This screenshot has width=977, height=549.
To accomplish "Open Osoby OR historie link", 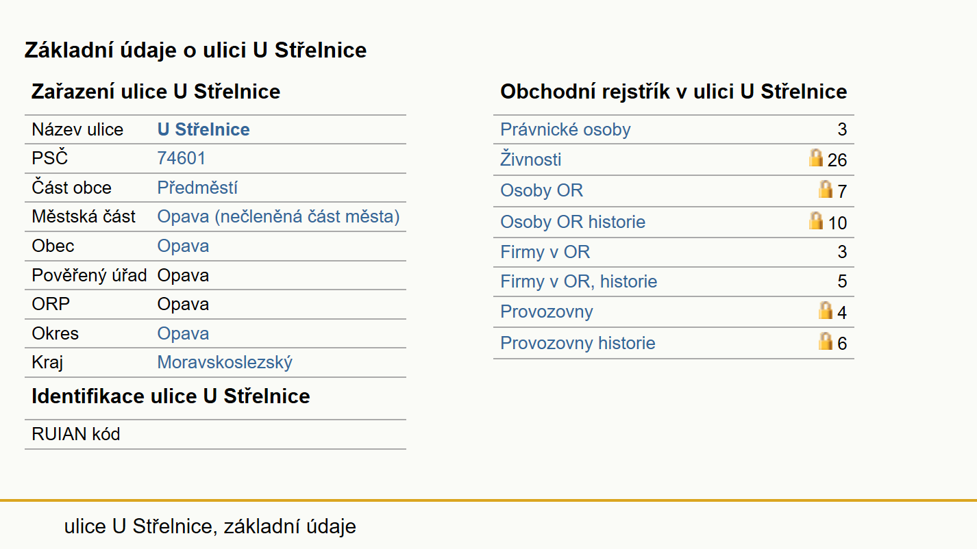I will (573, 222).
